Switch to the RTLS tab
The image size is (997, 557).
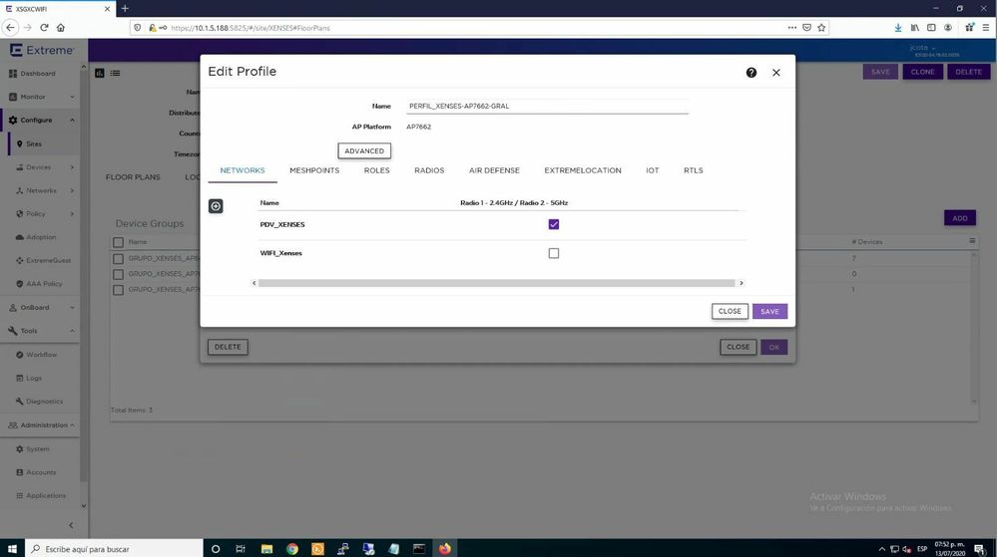click(693, 170)
